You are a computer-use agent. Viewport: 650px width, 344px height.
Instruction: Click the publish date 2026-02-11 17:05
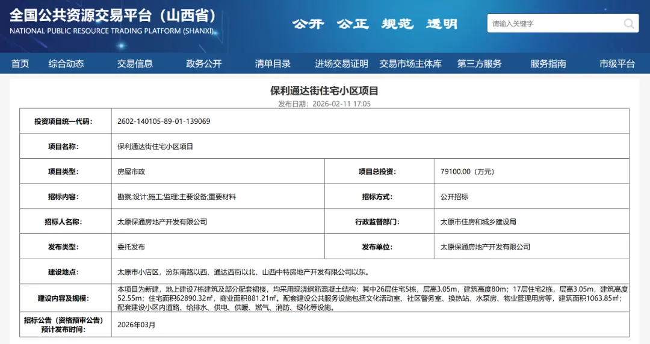342,103
